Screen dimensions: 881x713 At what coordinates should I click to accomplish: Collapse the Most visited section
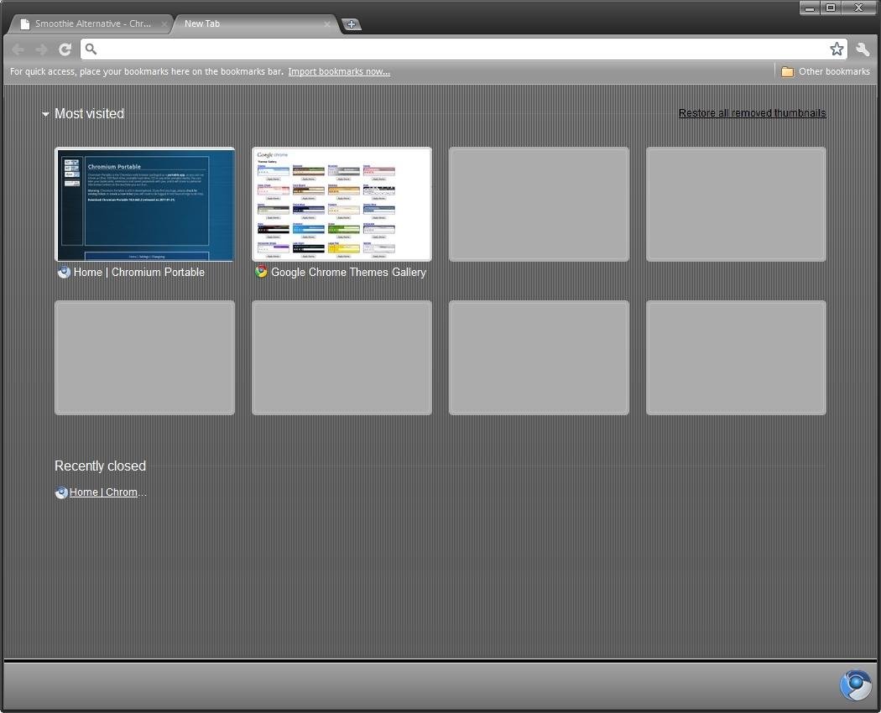point(46,114)
